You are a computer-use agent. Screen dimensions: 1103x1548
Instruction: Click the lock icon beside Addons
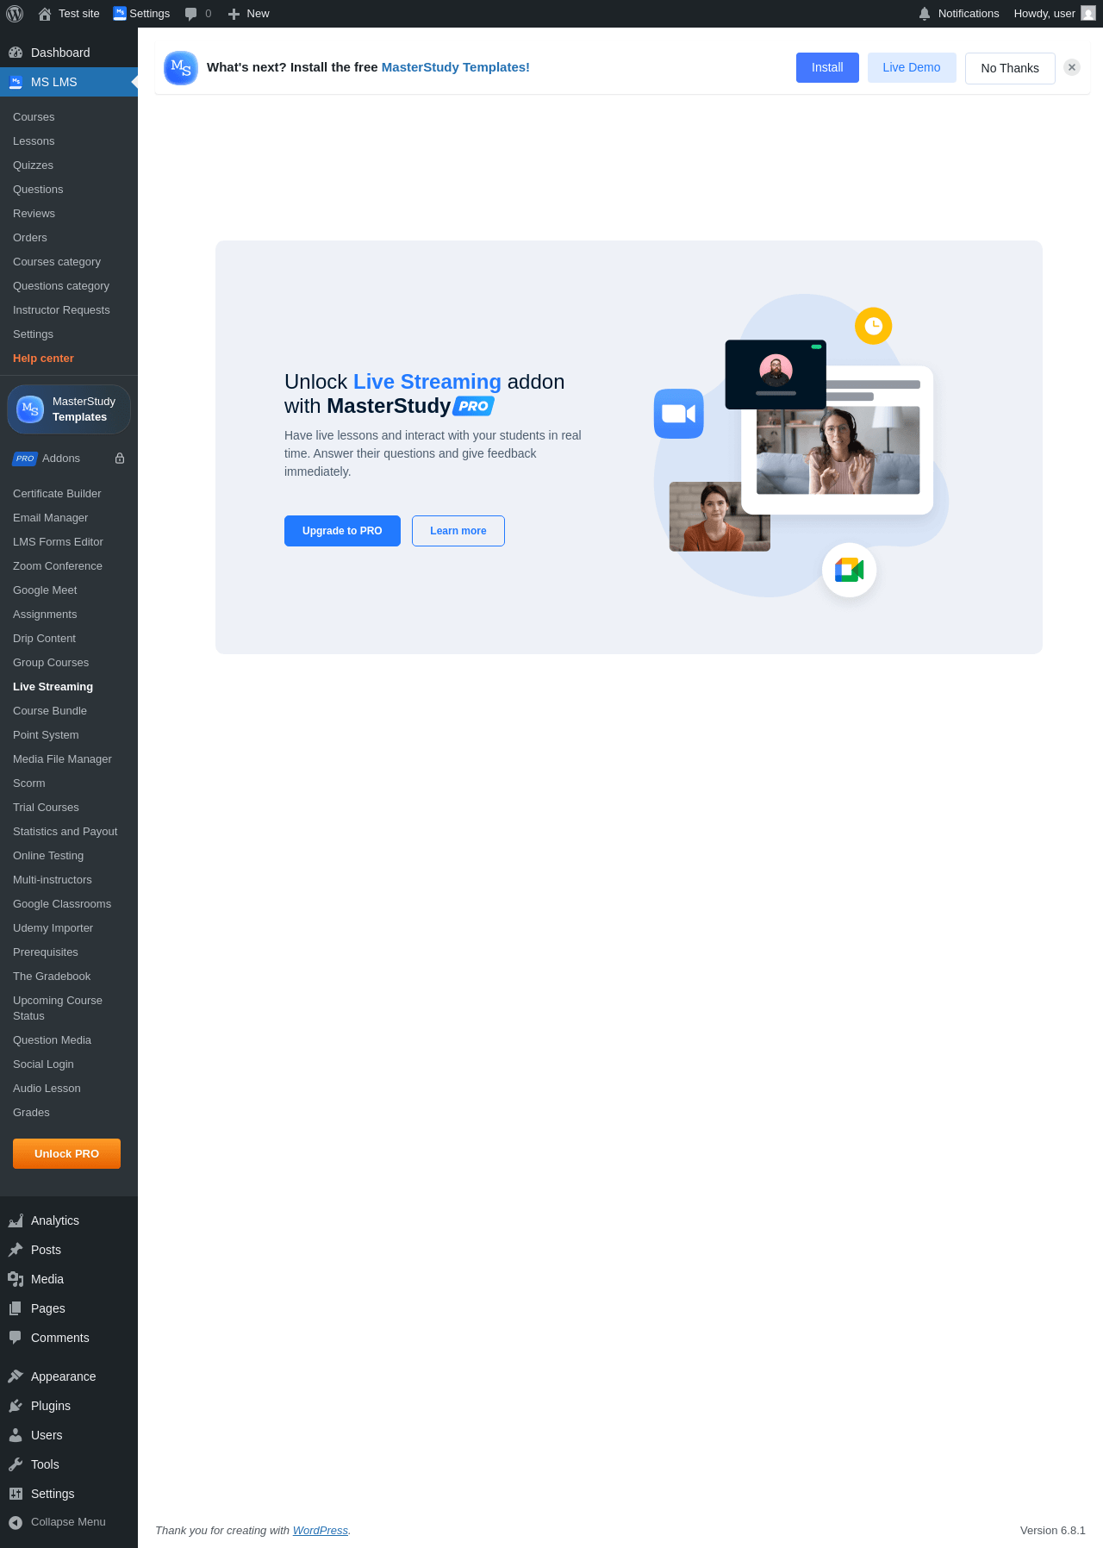(120, 459)
